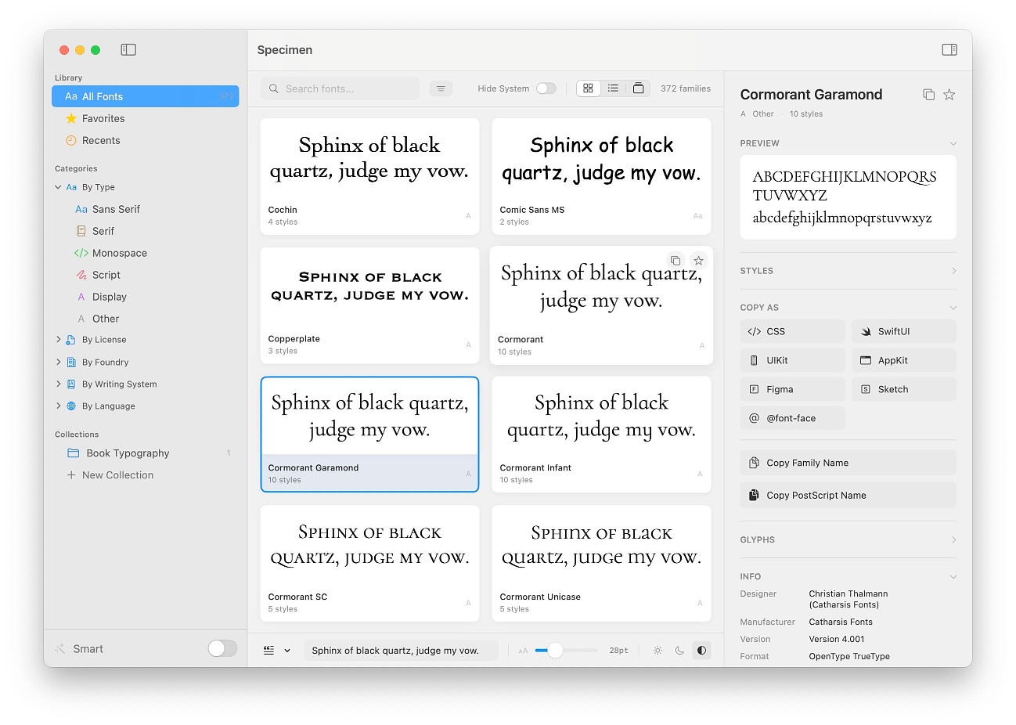This screenshot has height=725, width=1016.
Task: Adjust the font size preview slider
Action: (x=555, y=651)
